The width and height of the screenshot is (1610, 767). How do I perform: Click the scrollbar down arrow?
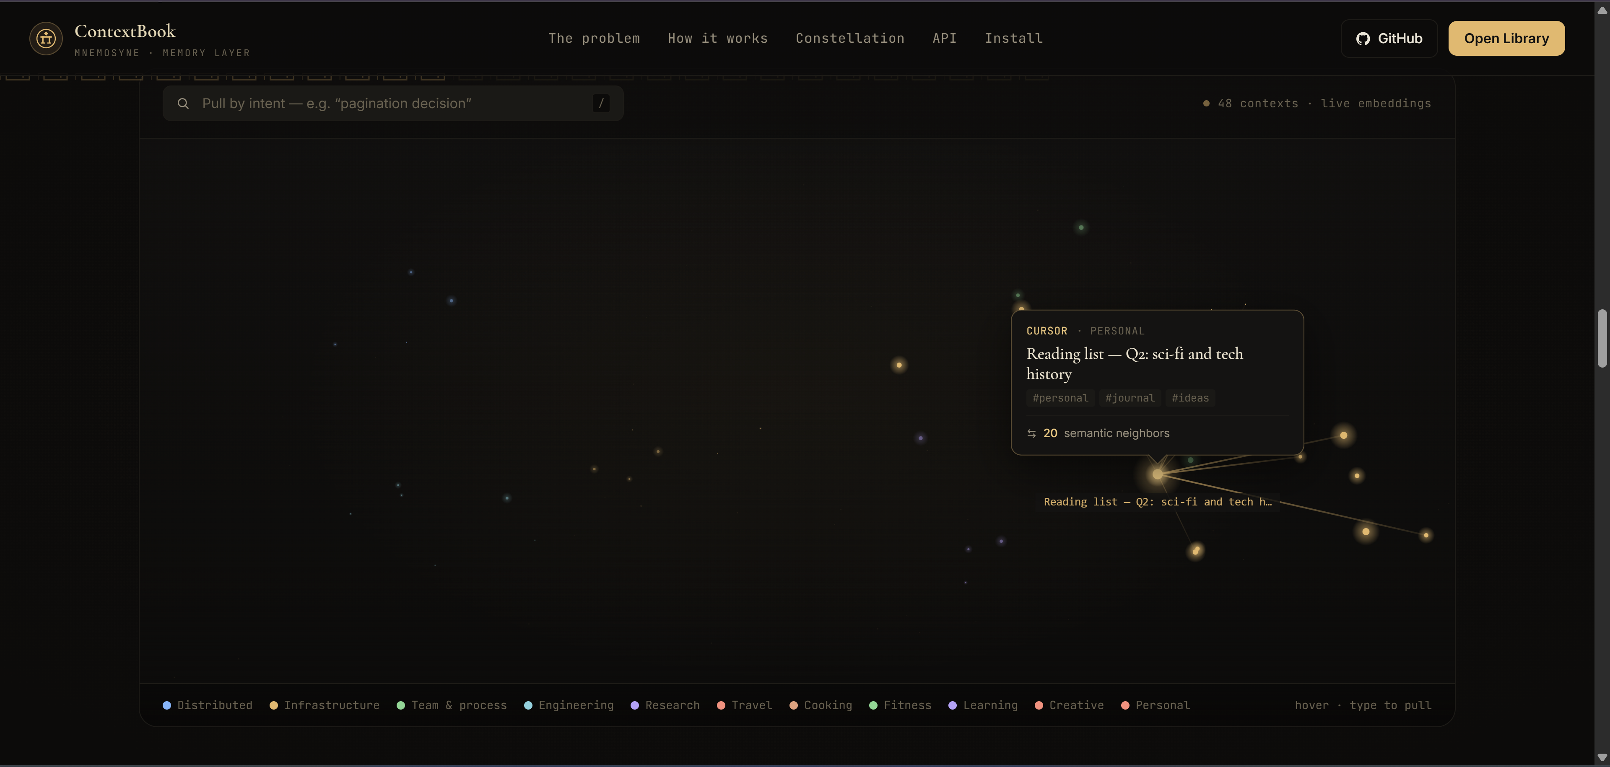1602,758
